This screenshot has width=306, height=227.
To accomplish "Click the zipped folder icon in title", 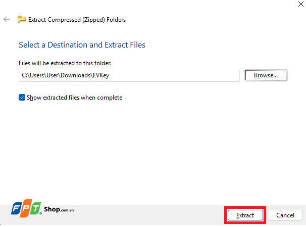I will click(22, 19).
